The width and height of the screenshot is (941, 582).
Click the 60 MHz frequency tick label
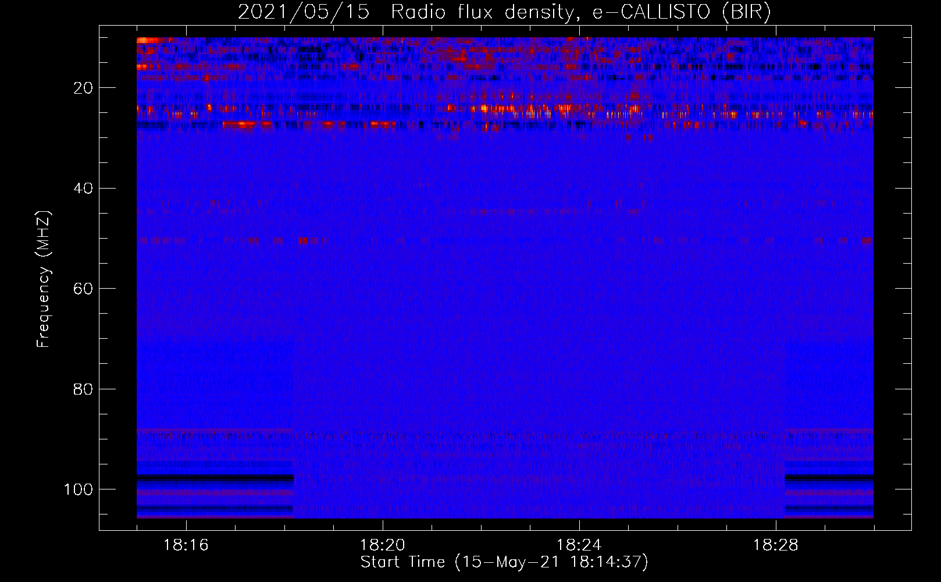[83, 289]
